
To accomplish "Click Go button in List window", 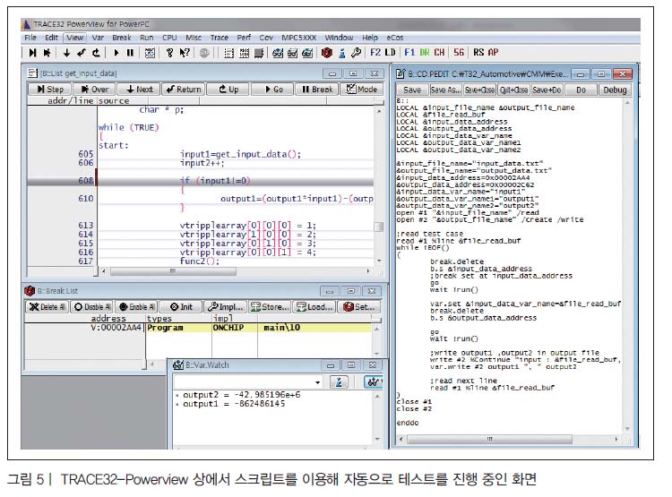I will coord(272,90).
